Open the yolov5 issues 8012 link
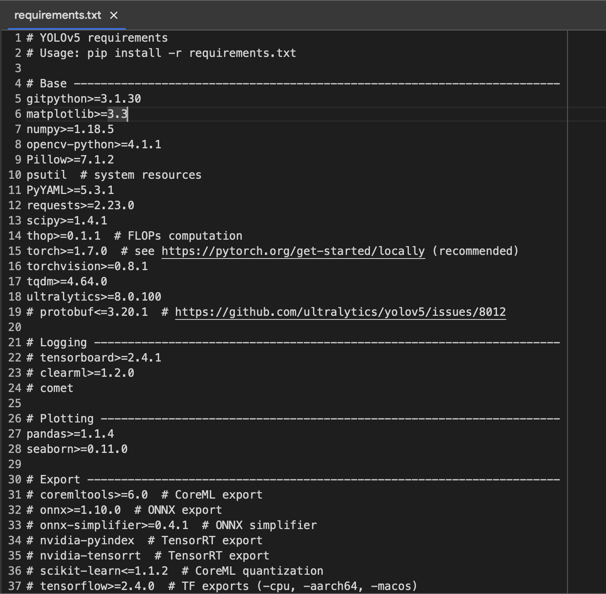 click(x=340, y=312)
